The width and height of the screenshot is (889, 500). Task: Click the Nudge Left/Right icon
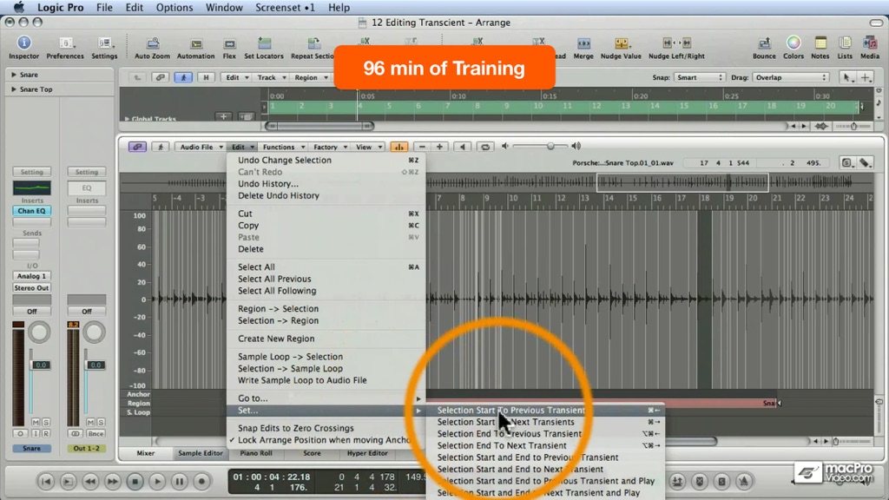[x=676, y=43]
